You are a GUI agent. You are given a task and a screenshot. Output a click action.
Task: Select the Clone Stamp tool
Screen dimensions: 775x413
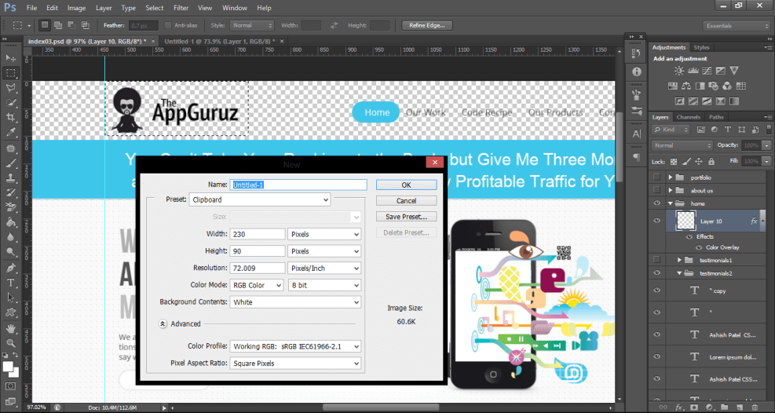[10, 178]
